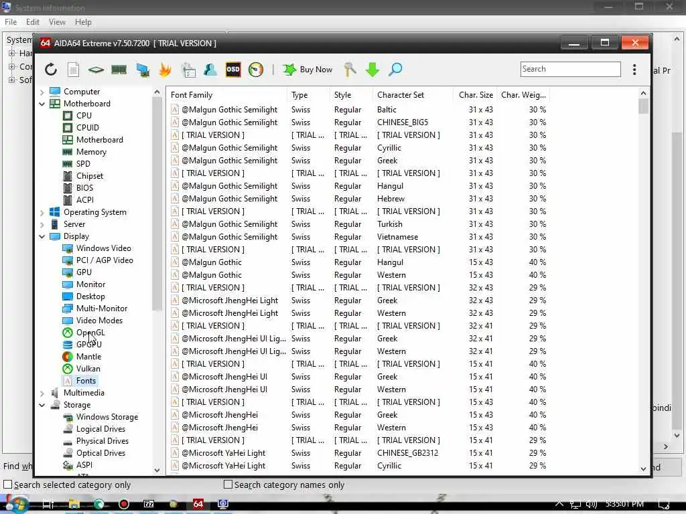The width and height of the screenshot is (686, 514).
Task: Open the gauge benchmark icon
Action: click(256, 70)
